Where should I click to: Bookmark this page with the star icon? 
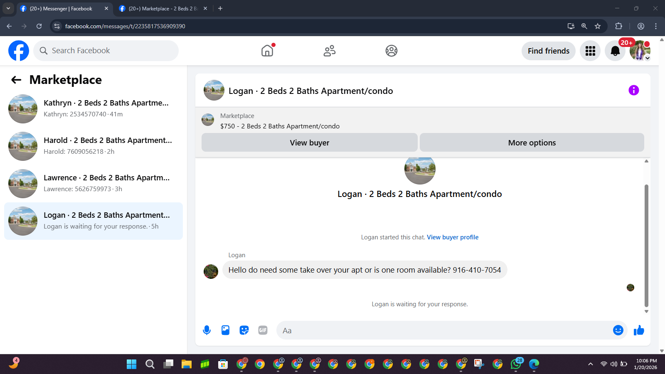[598, 26]
